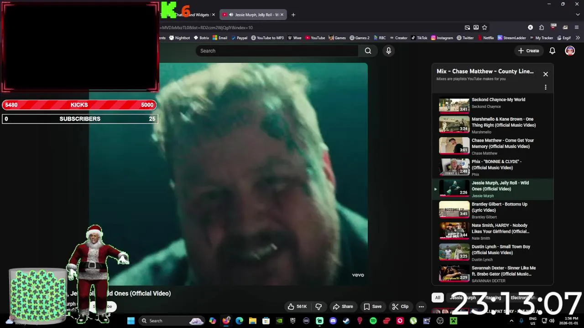
Task: Click the Create button
Action: [528, 51]
